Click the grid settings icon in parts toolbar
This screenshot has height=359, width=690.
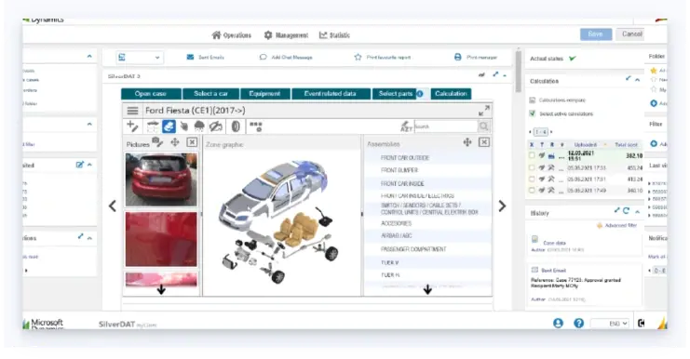pos(256,126)
